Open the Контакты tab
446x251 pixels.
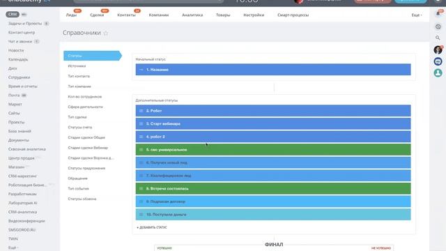126,15
